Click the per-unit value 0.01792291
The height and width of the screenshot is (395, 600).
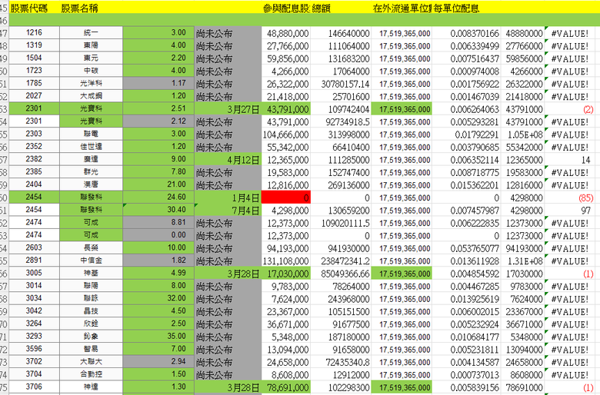[466, 134]
